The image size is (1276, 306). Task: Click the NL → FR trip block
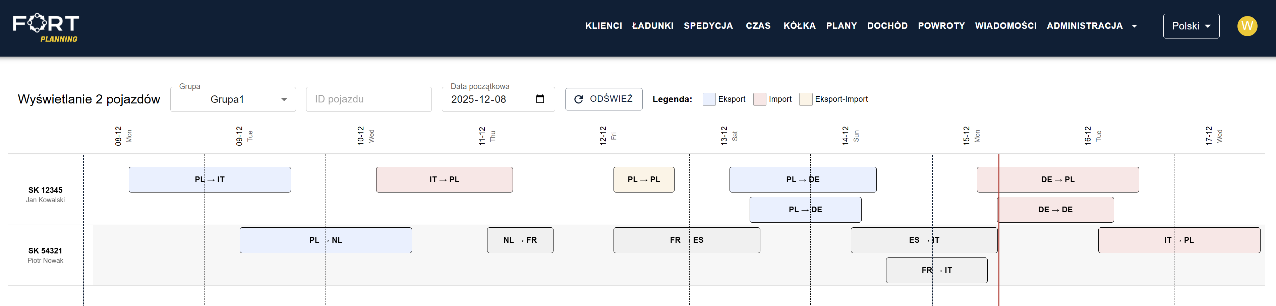point(520,240)
